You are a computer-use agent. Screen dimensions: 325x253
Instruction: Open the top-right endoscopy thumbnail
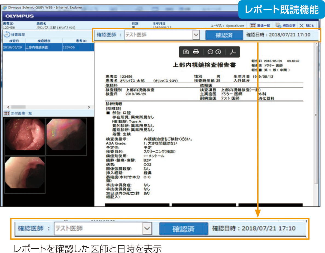click(x=66, y=135)
